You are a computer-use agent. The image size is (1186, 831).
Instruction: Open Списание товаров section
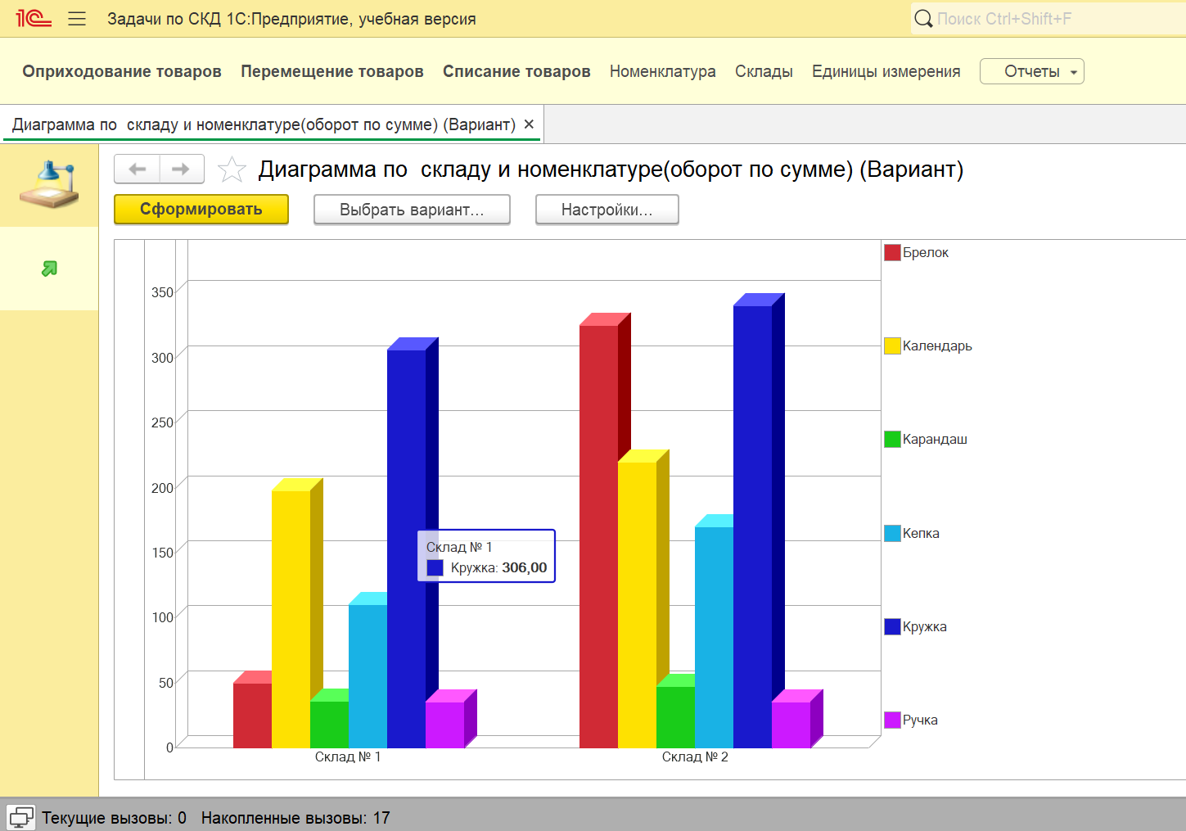pos(516,71)
